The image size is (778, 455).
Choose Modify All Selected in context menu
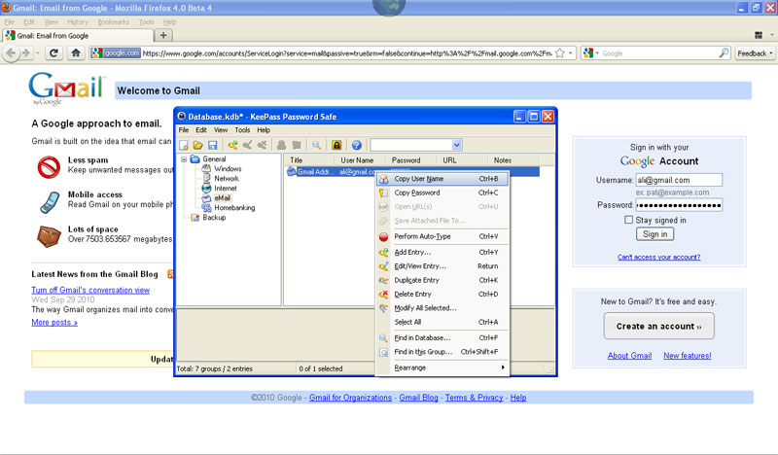click(442, 307)
